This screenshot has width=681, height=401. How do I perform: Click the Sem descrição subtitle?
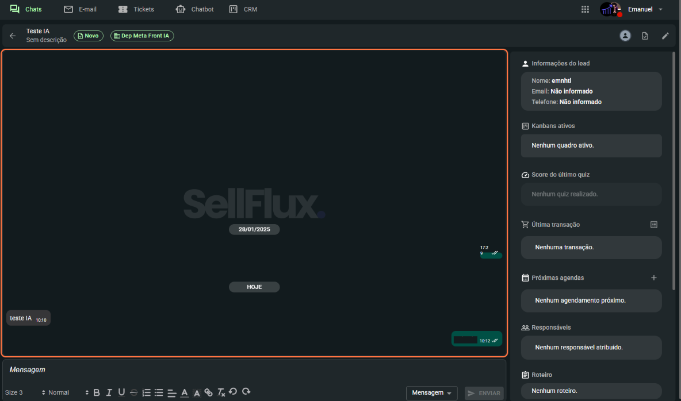47,40
